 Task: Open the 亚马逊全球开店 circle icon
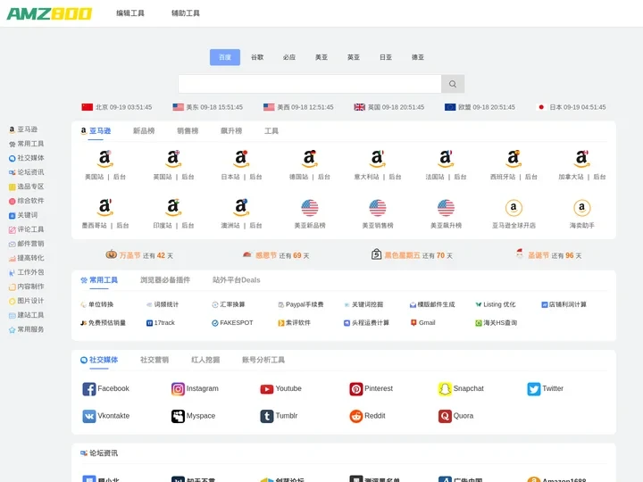pyautogui.click(x=514, y=208)
